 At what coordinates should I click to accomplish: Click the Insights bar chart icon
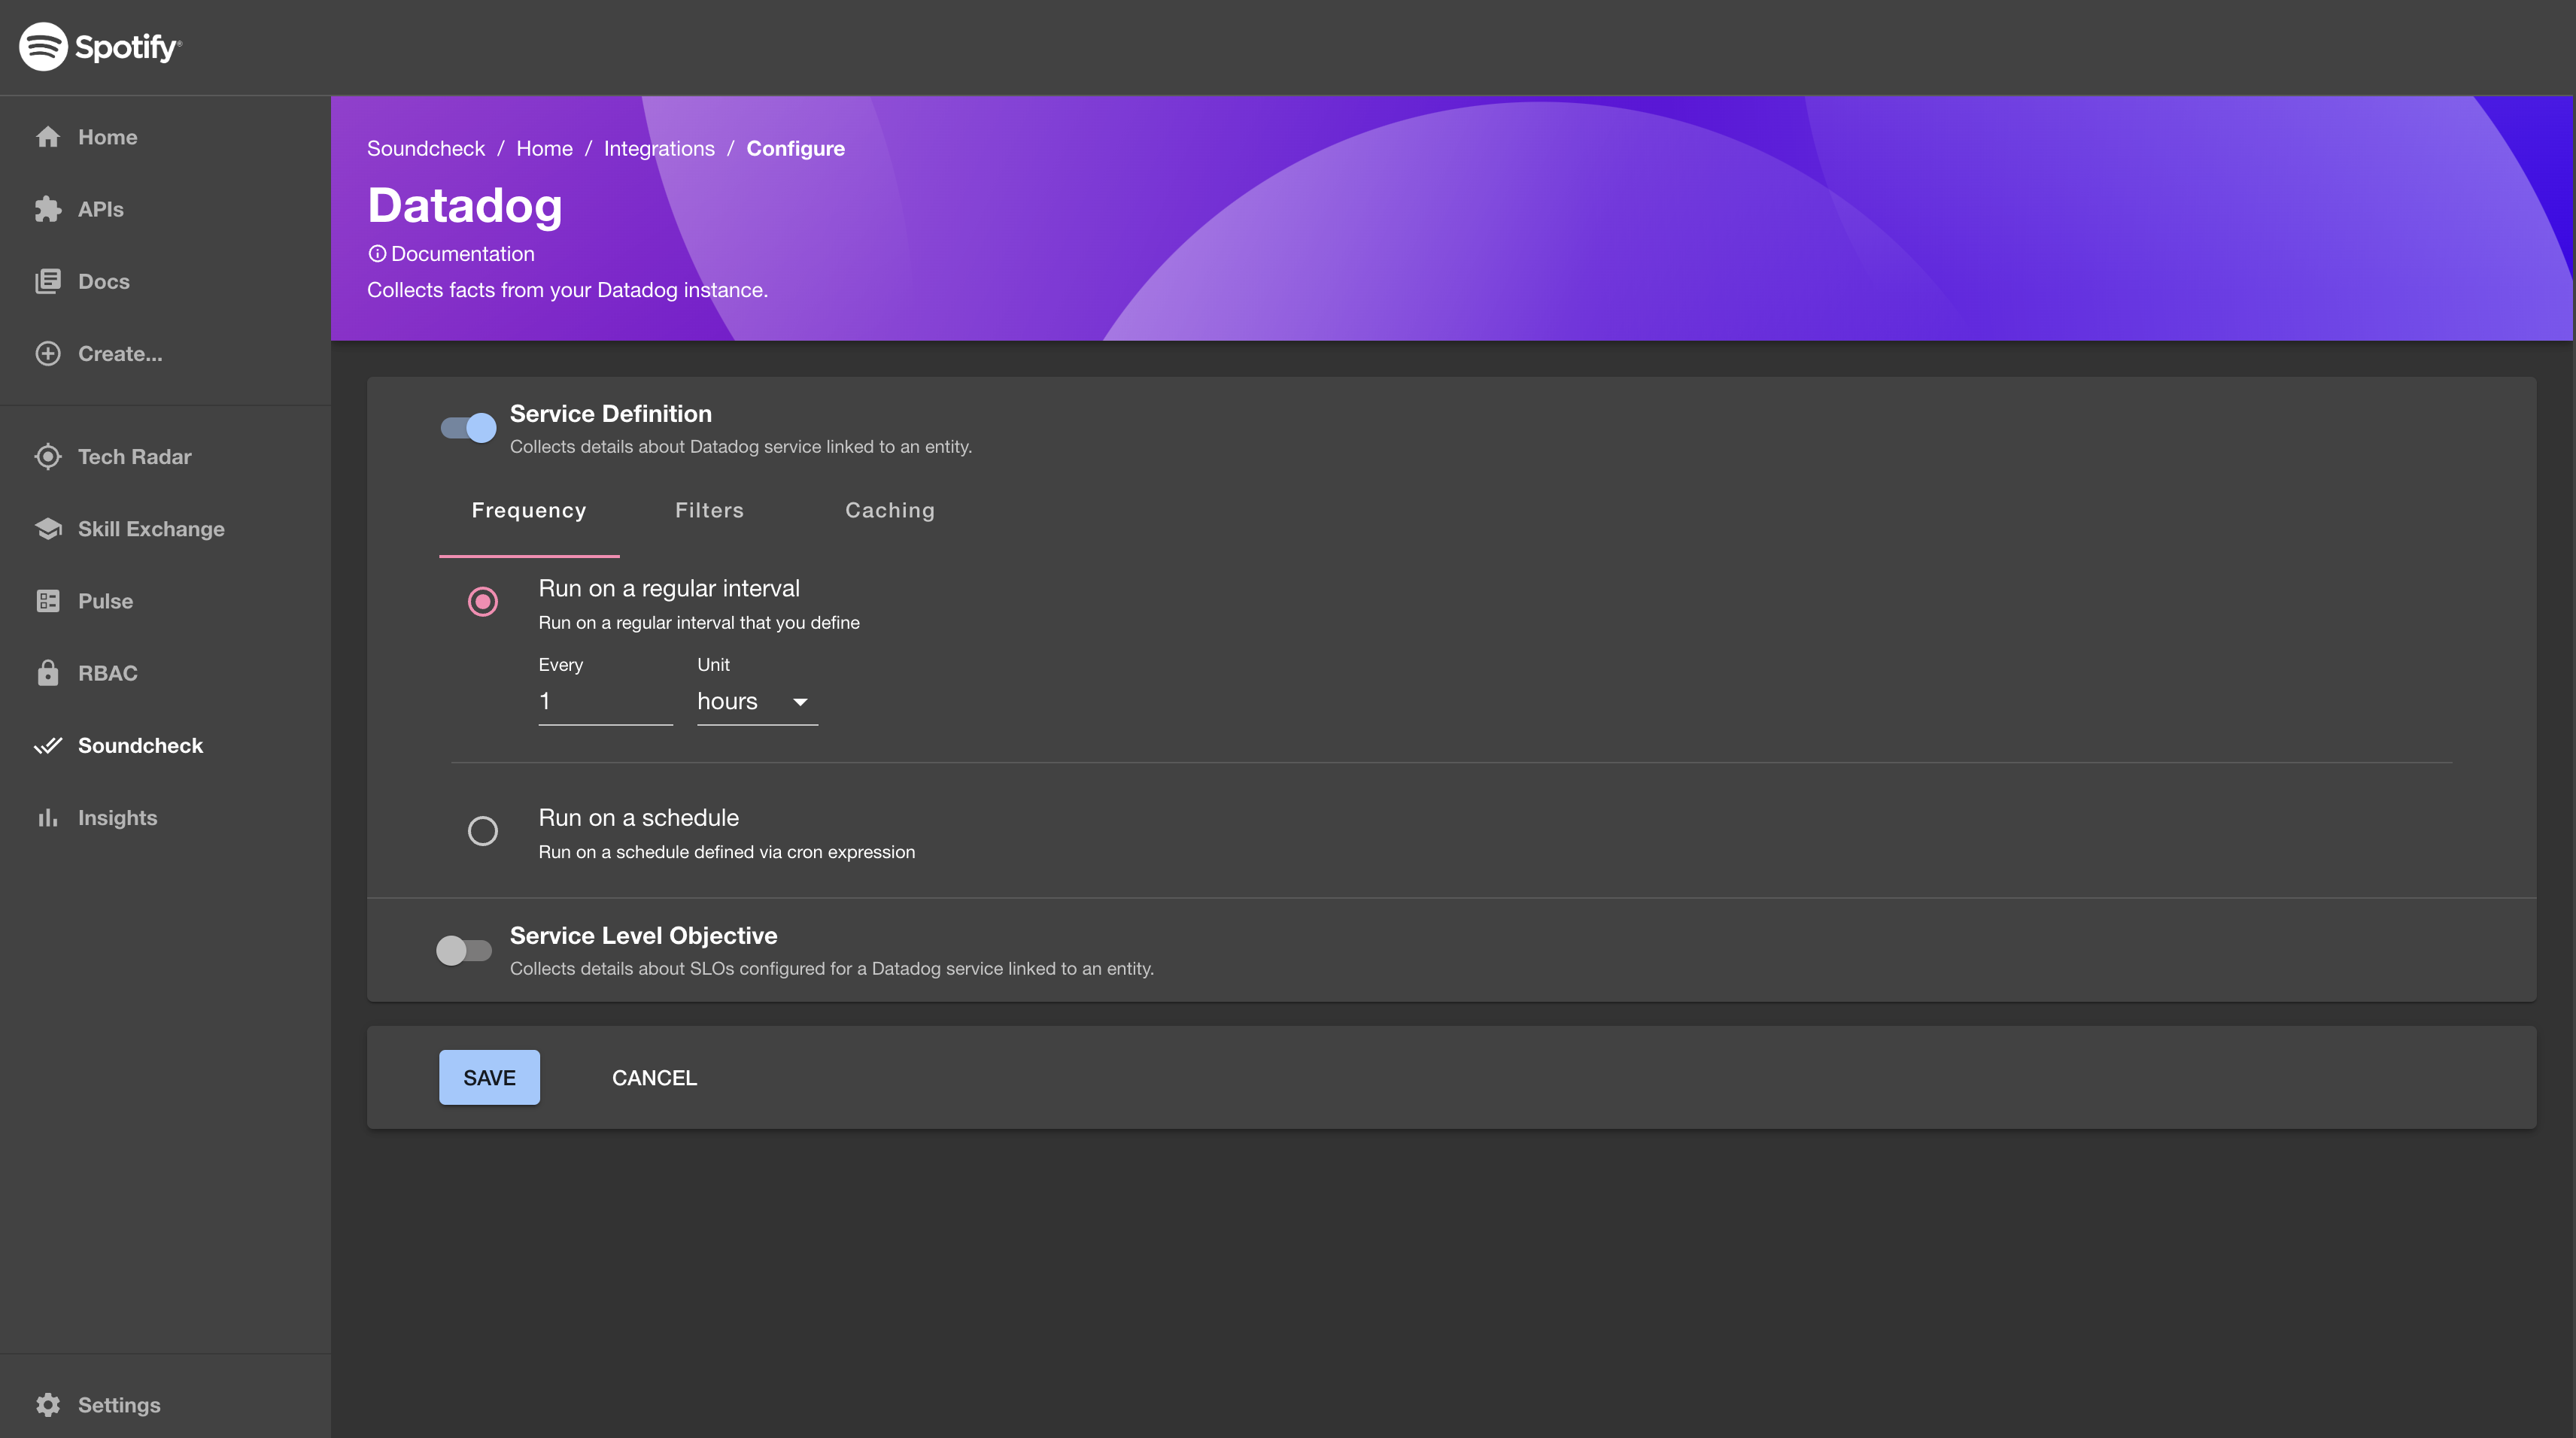click(47, 818)
